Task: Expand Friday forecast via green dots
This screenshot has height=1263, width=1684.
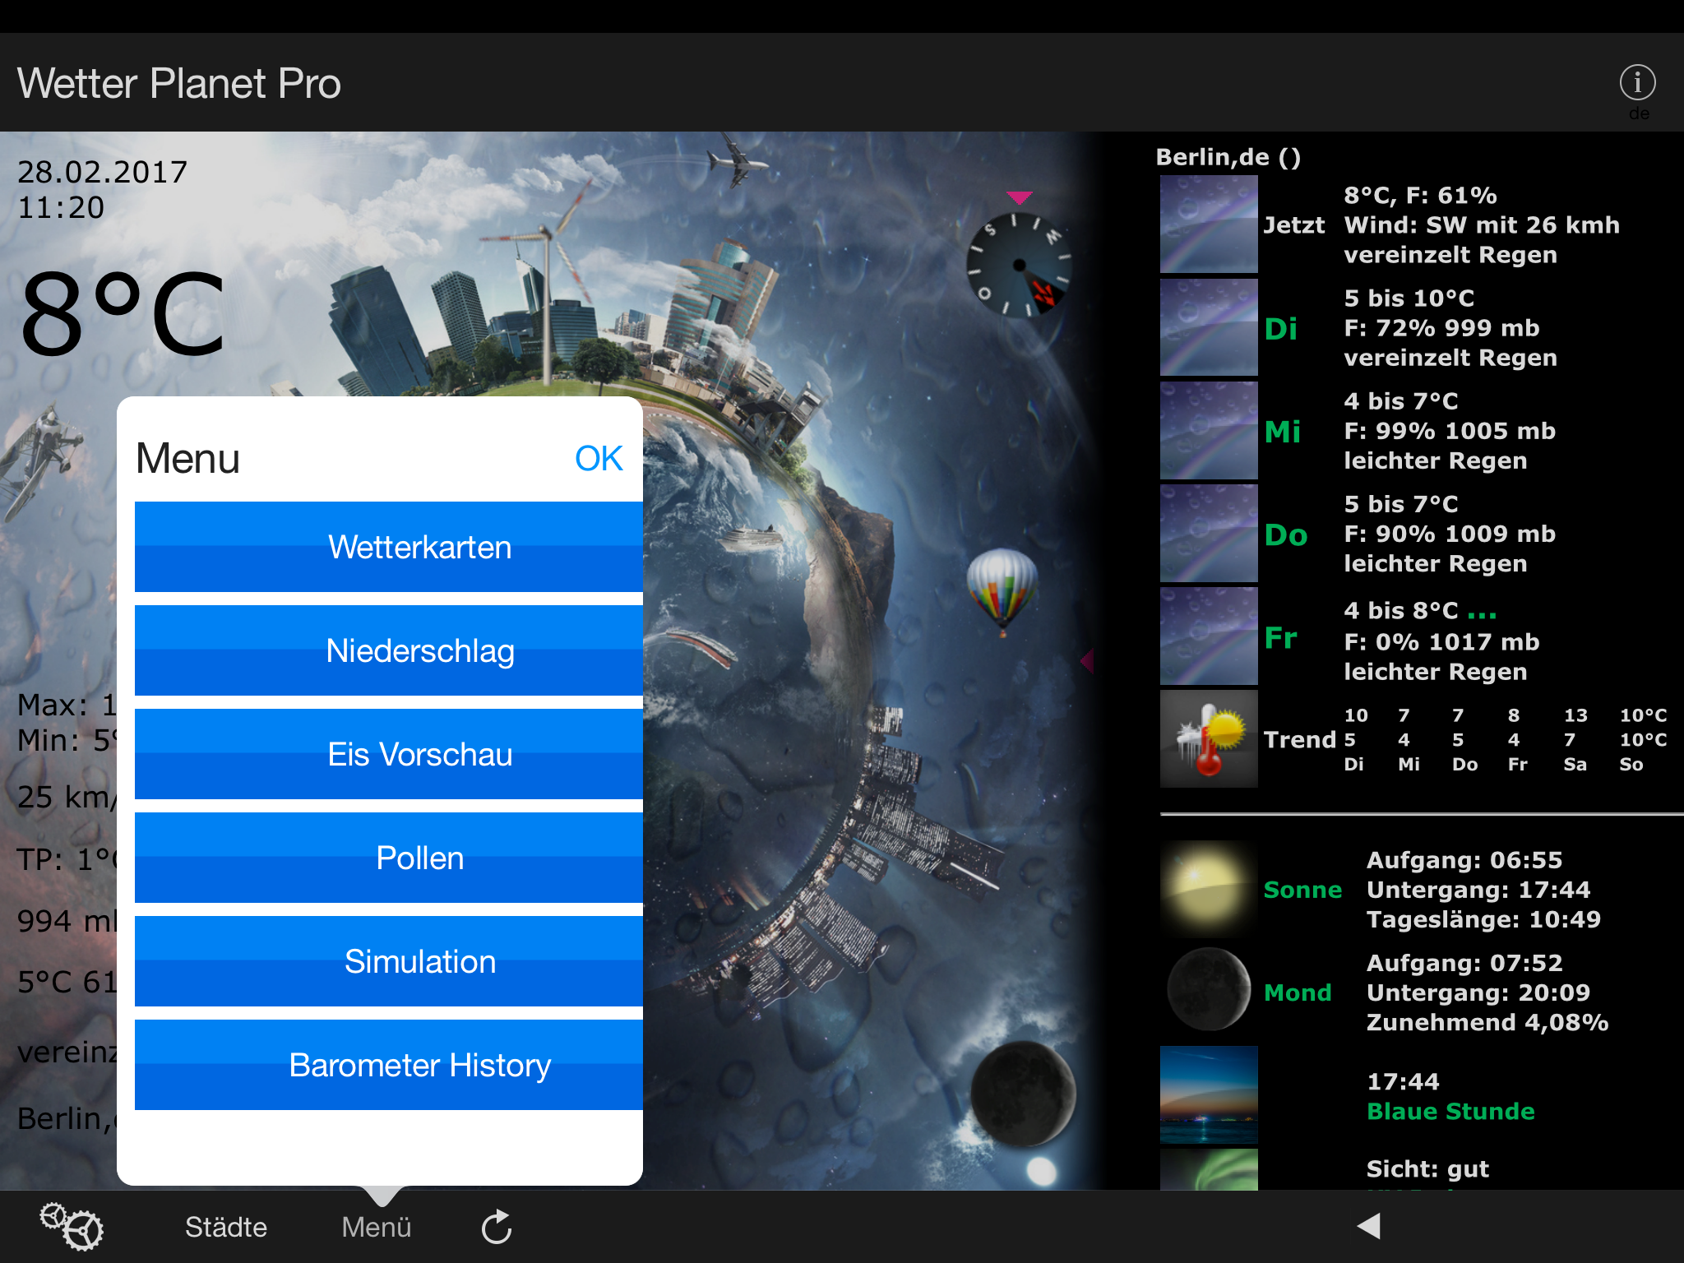Action: pos(1482,613)
